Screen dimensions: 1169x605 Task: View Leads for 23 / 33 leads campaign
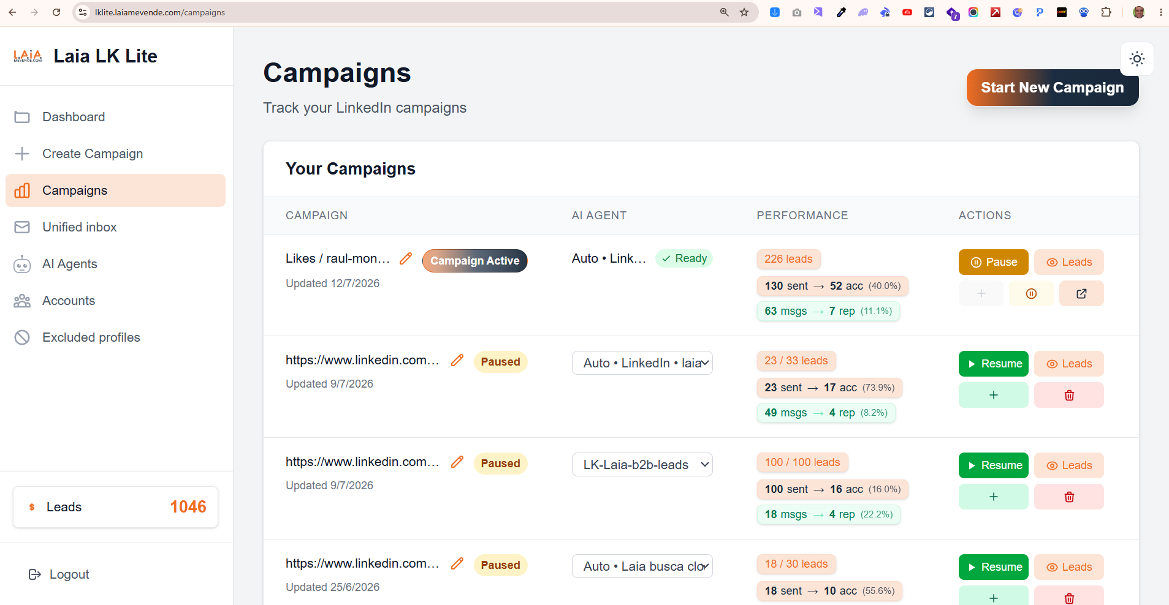[1069, 364]
